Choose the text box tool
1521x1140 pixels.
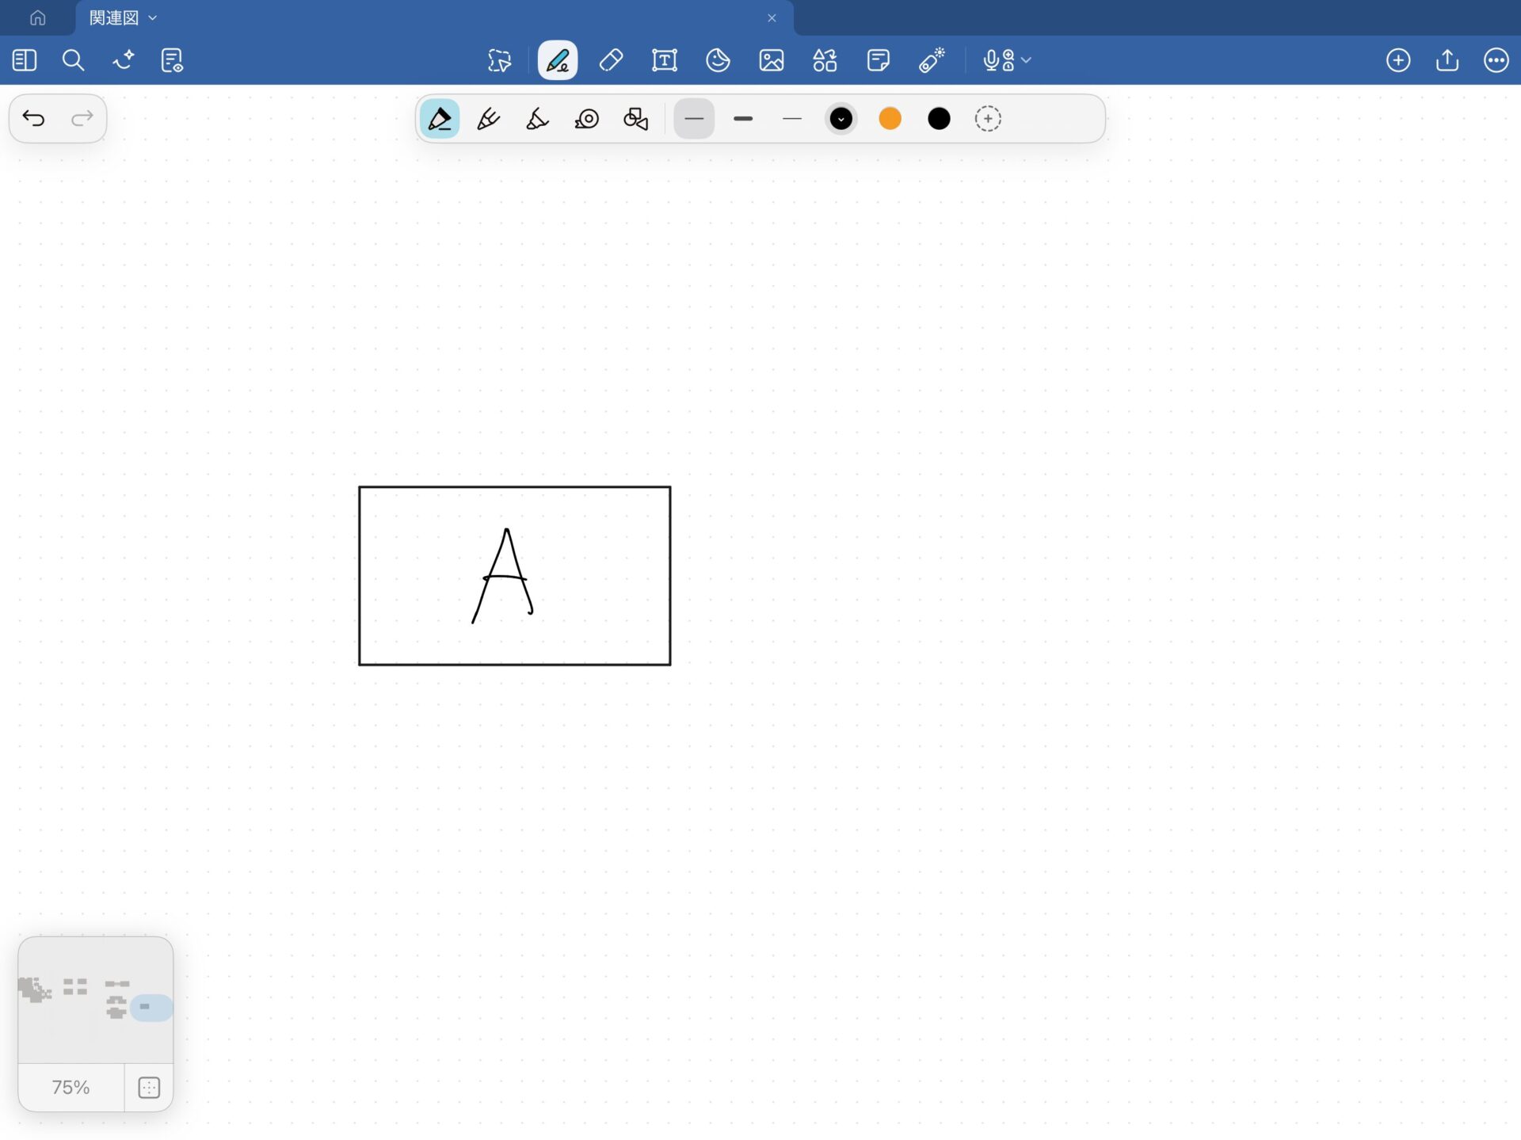[x=664, y=60]
